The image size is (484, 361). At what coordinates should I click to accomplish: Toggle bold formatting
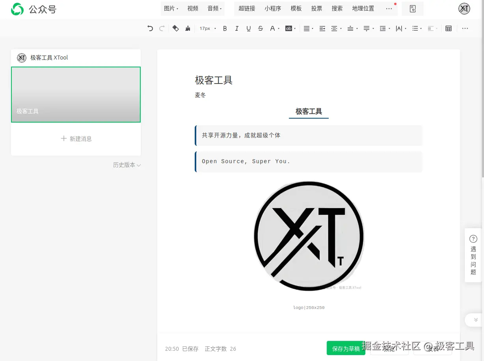tap(225, 28)
